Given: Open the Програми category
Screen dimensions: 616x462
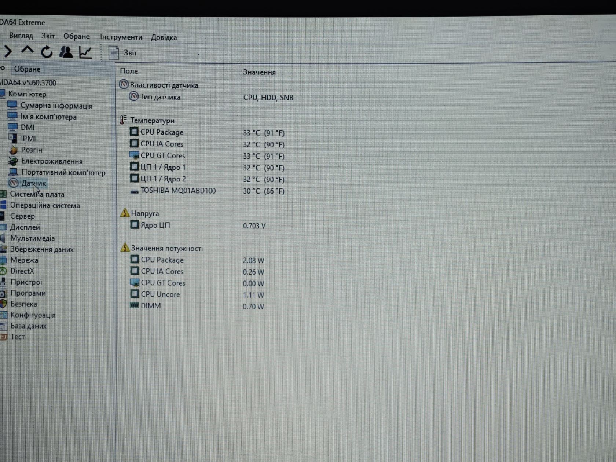Looking at the screenshot, I should point(23,293).
